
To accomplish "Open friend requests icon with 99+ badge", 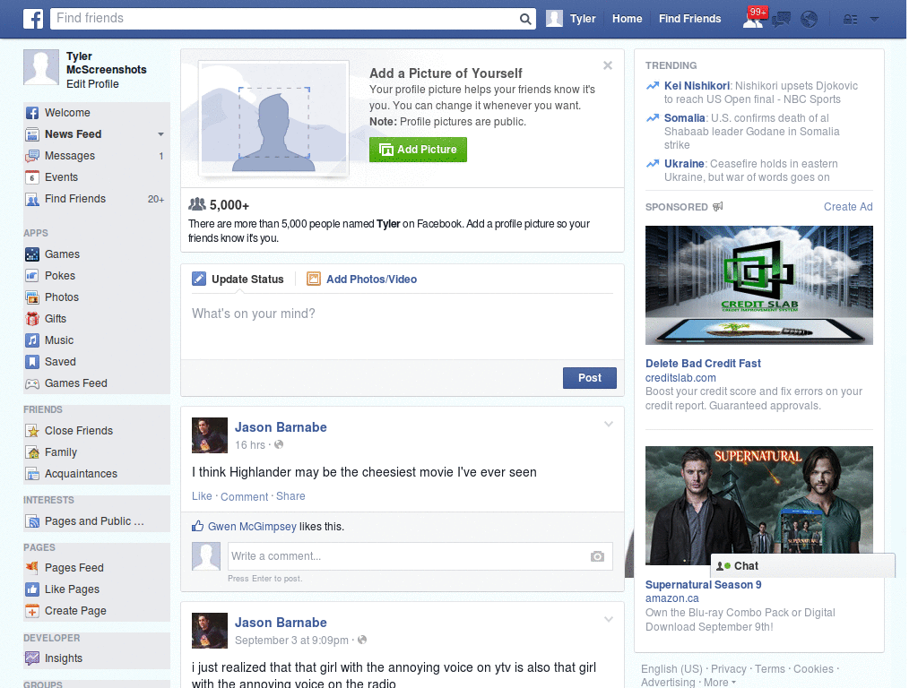I will (x=753, y=19).
